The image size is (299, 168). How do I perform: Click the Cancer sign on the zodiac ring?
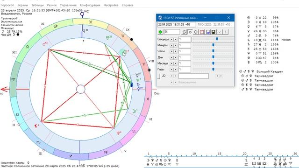point(56,26)
